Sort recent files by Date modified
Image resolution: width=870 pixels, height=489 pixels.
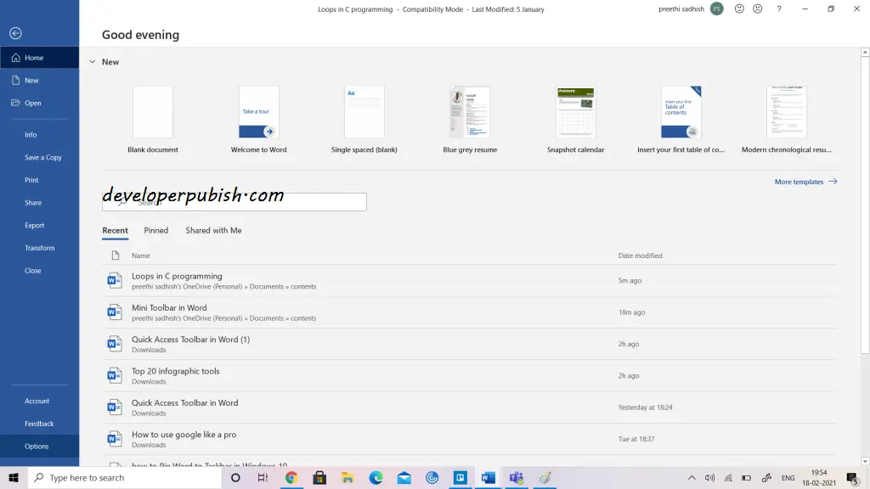click(x=641, y=256)
